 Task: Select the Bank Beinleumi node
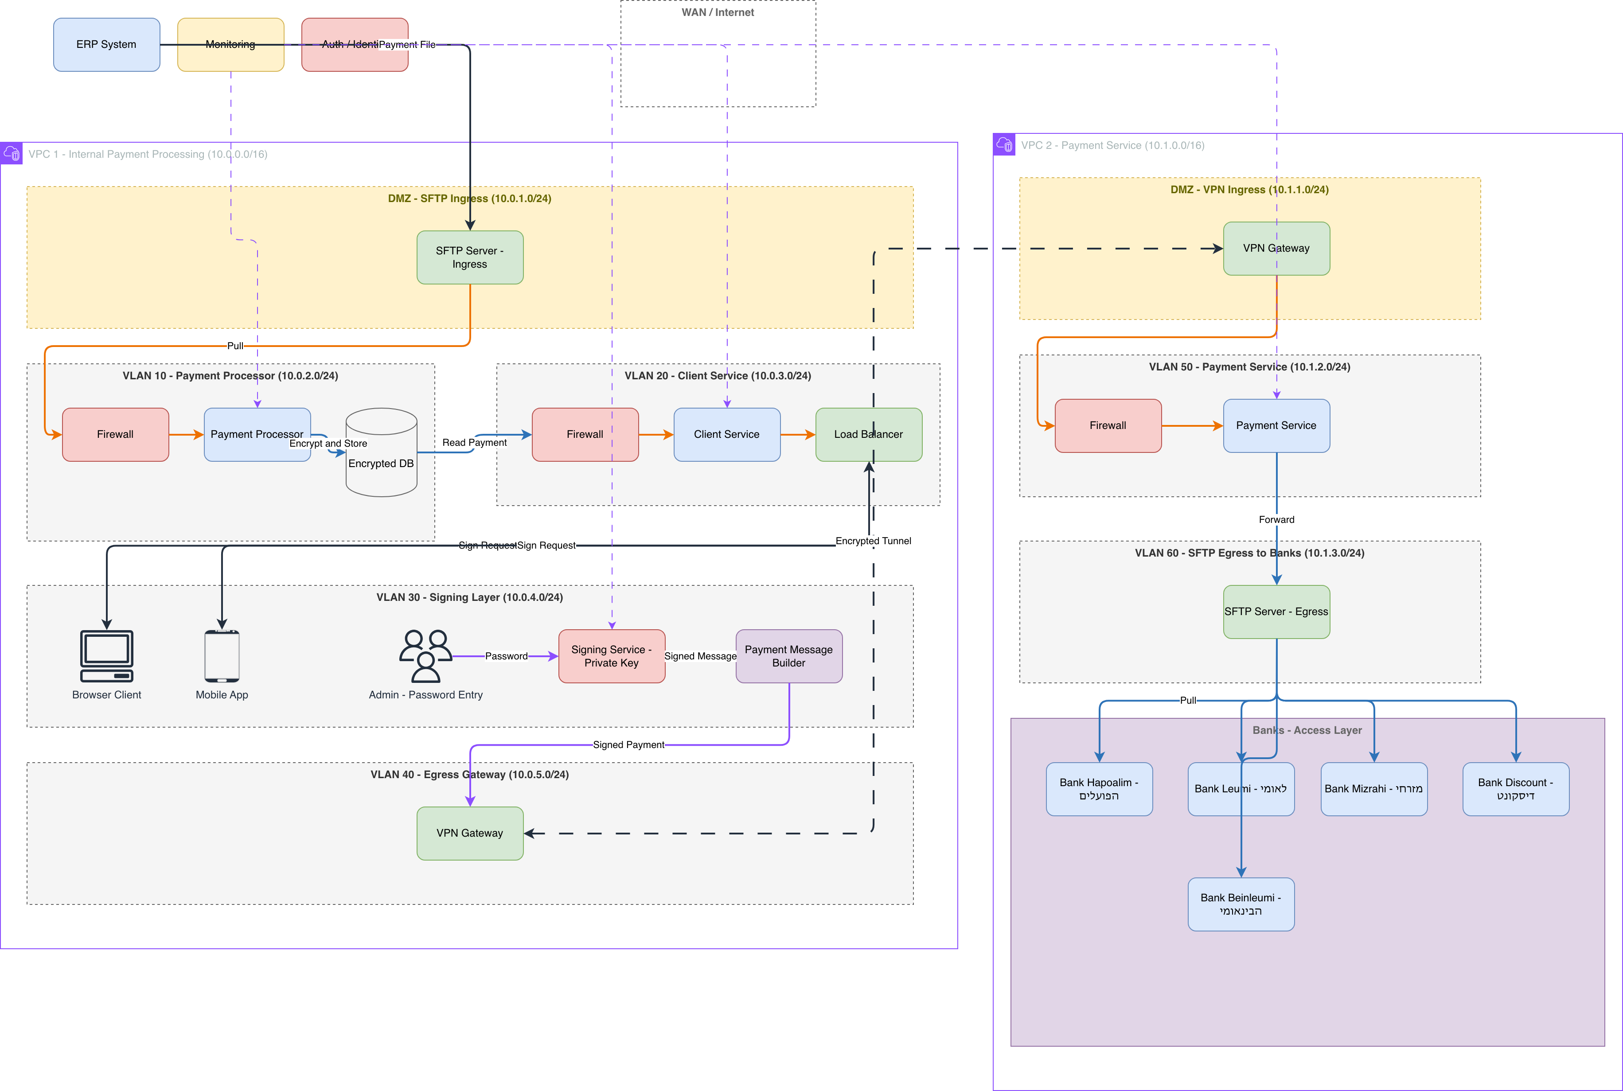[1241, 904]
